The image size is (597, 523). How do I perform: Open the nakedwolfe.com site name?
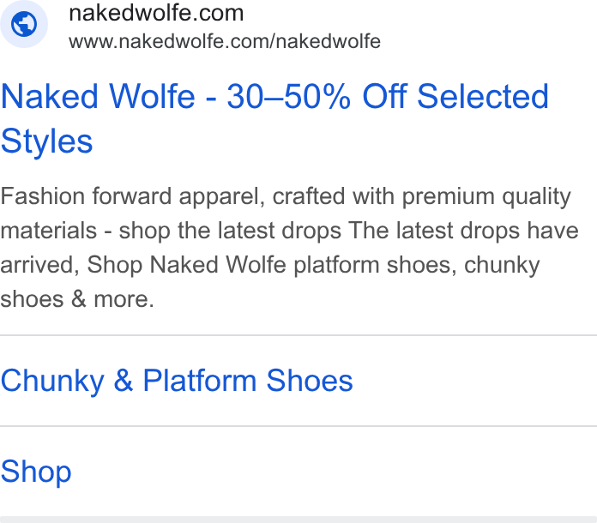coord(156,13)
